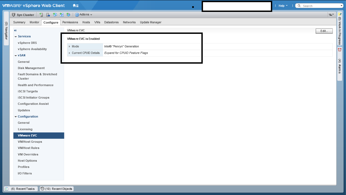Select Updates under vSAN
The height and width of the screenshot is (195, 346).
[x=24, y=110]
